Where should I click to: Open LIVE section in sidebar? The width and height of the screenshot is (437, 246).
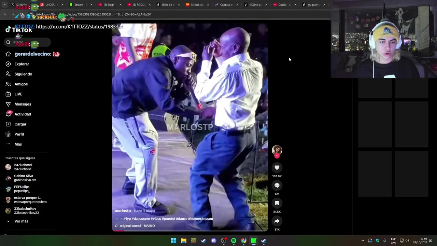pos(18,94)
